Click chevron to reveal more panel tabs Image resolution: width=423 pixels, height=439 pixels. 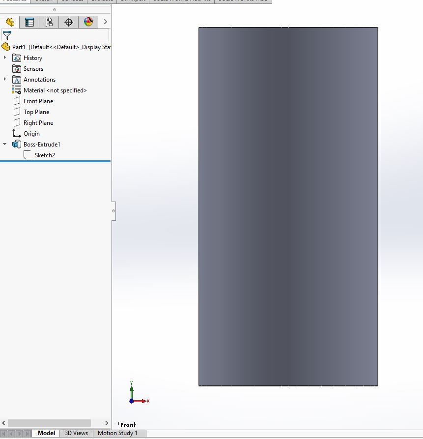(105, 22)
